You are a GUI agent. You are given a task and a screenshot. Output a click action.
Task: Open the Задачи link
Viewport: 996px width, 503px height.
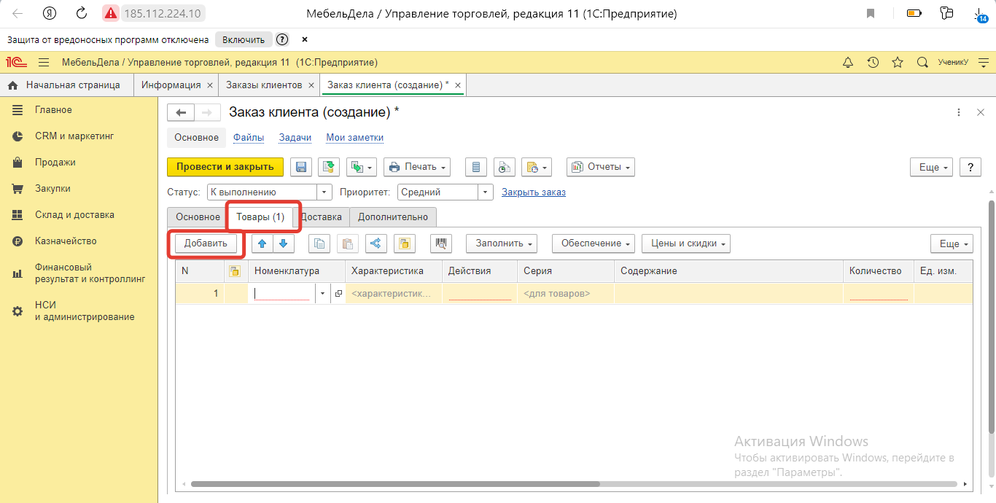tap(295, 137)
